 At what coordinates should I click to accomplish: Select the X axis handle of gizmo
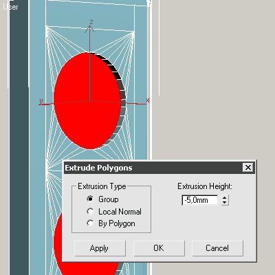pyautogui.click(x=147, y=101)
